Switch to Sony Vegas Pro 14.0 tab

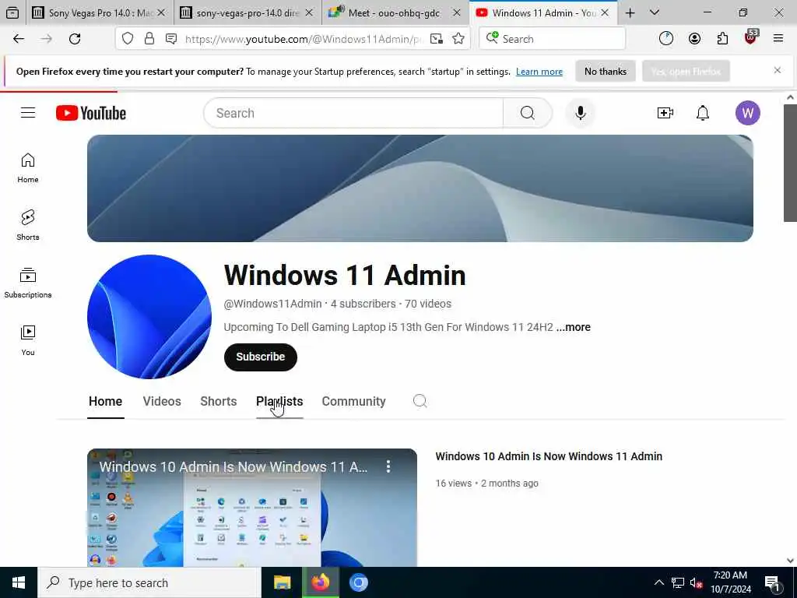(x=99, y=12)
